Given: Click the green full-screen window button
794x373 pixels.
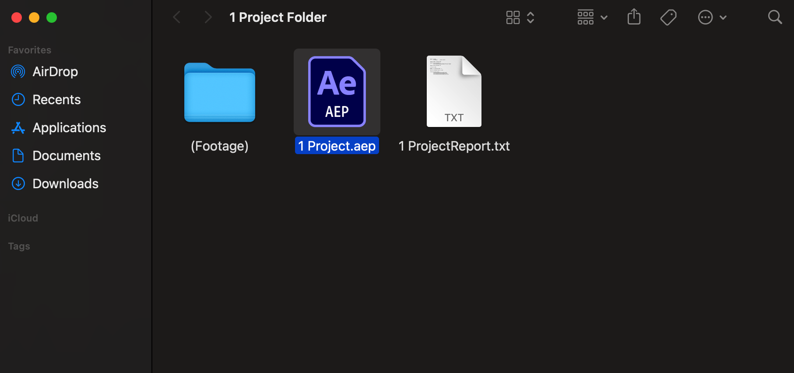Looking at the screenshot, I should tap(52, 18).
